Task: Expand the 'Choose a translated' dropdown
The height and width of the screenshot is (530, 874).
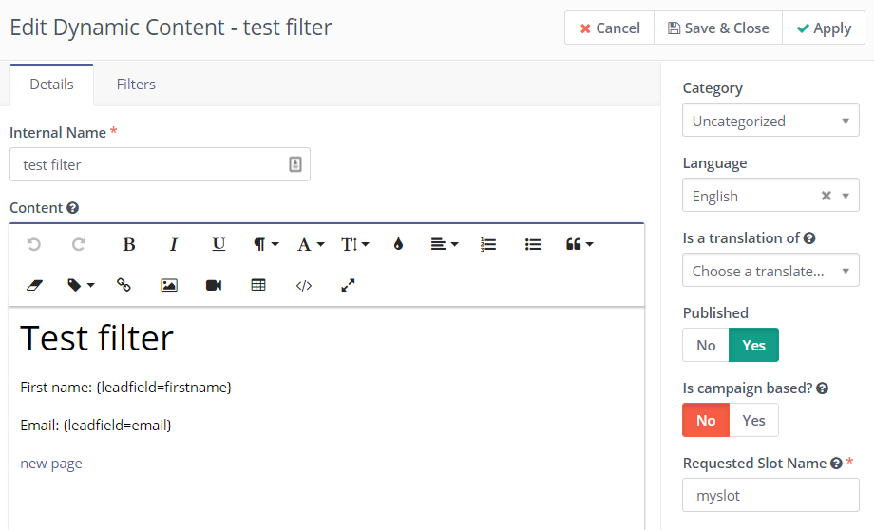Action: click(770, 271)
